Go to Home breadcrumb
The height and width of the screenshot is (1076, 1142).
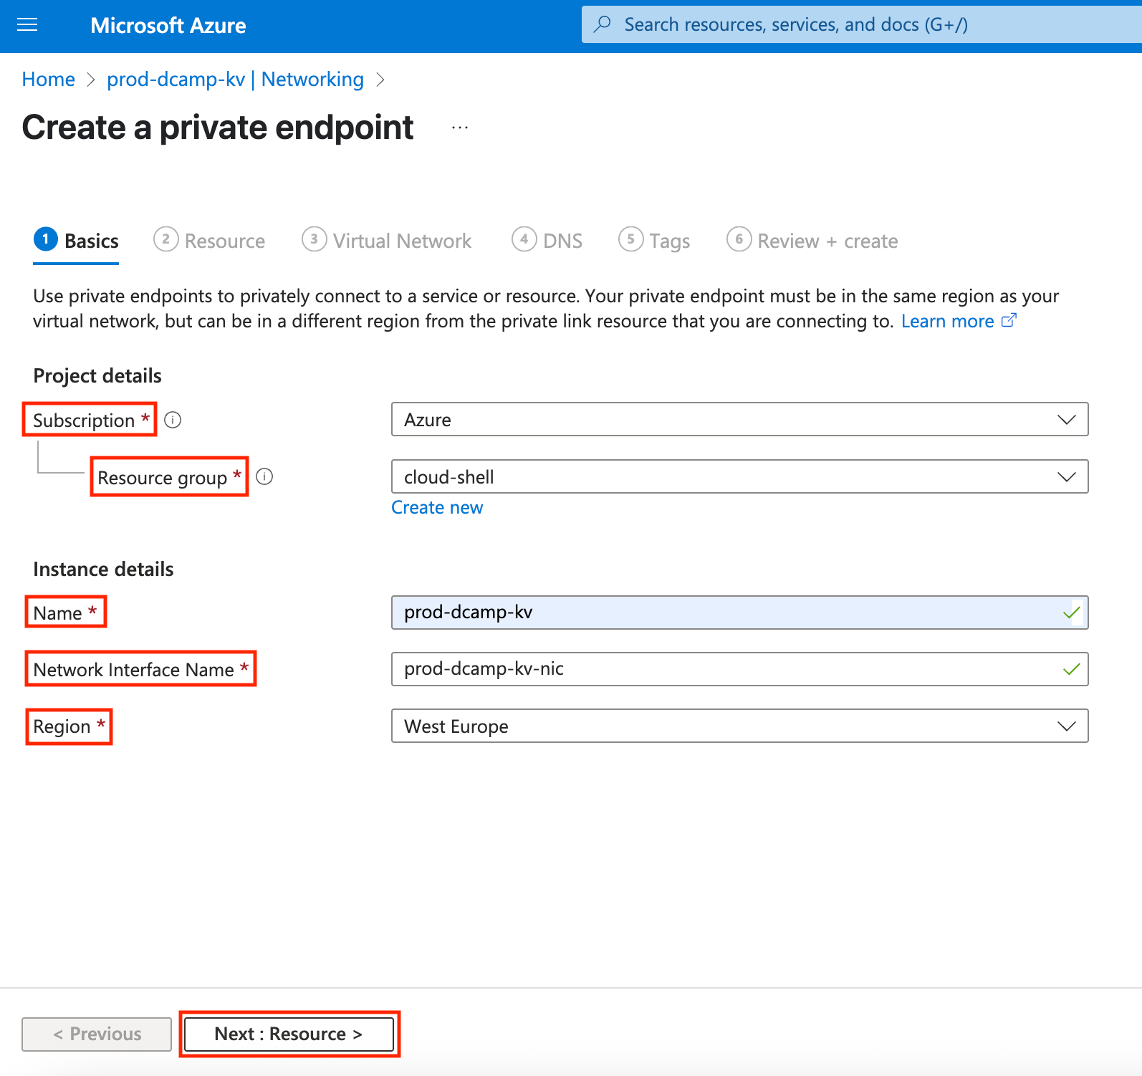pos(48,79)
